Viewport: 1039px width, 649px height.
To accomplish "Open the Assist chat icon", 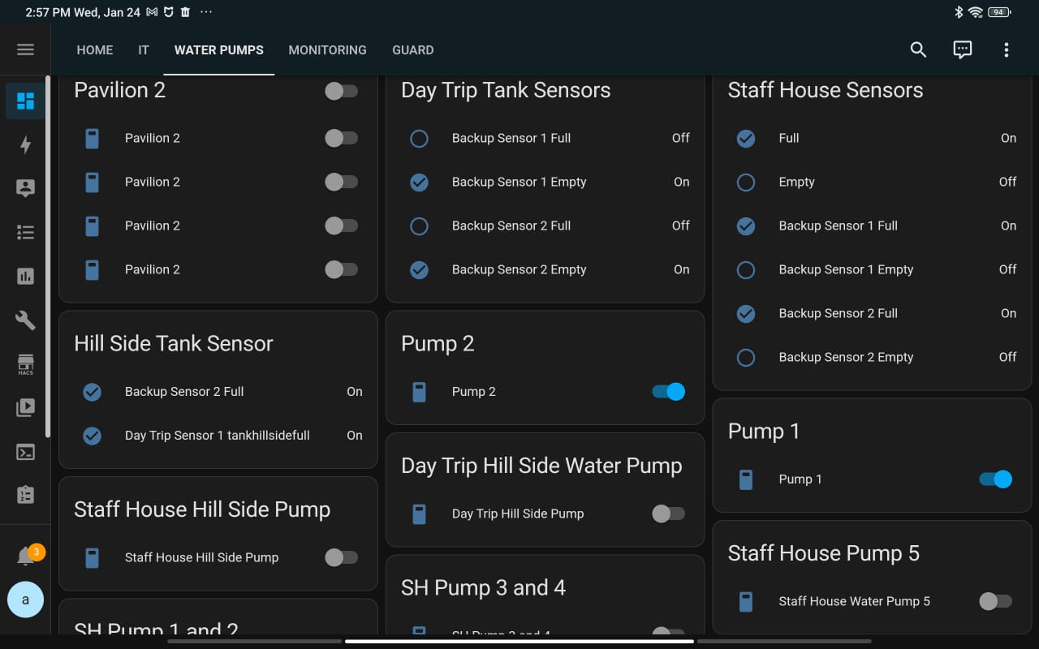I will click(962, 49).
